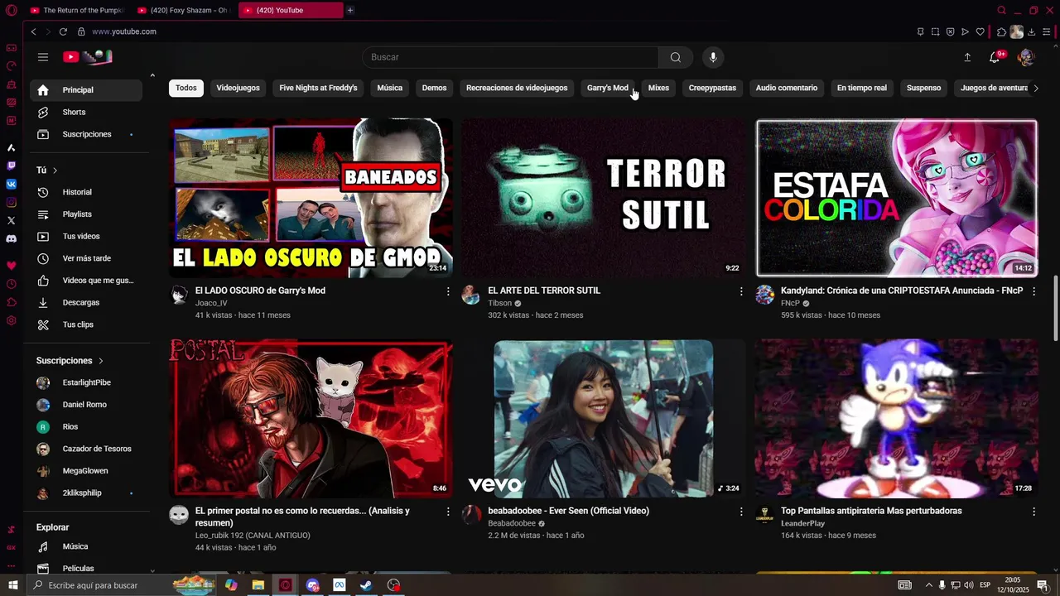This screenshot has width=1060, height=596.
Task: Click the Buscar search input field
Action: [x=510, y=57]
